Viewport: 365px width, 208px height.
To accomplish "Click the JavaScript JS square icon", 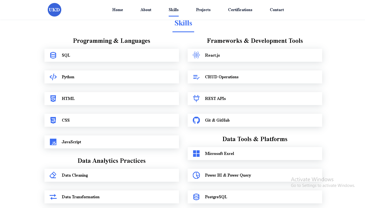I will [53, 142].
